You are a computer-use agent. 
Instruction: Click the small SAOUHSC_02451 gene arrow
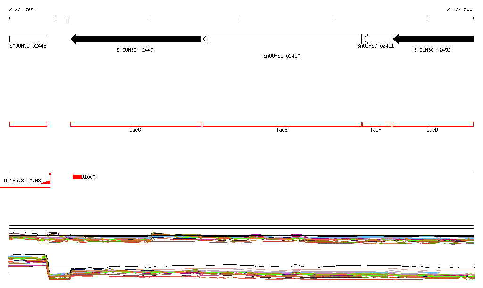377,39
